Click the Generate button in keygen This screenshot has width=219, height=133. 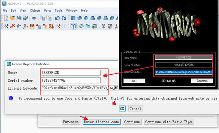pyautogui.click(x=202, y=81)
